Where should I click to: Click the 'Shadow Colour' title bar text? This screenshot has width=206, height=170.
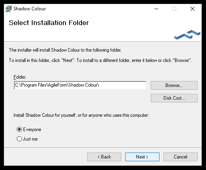click(29, 9)
